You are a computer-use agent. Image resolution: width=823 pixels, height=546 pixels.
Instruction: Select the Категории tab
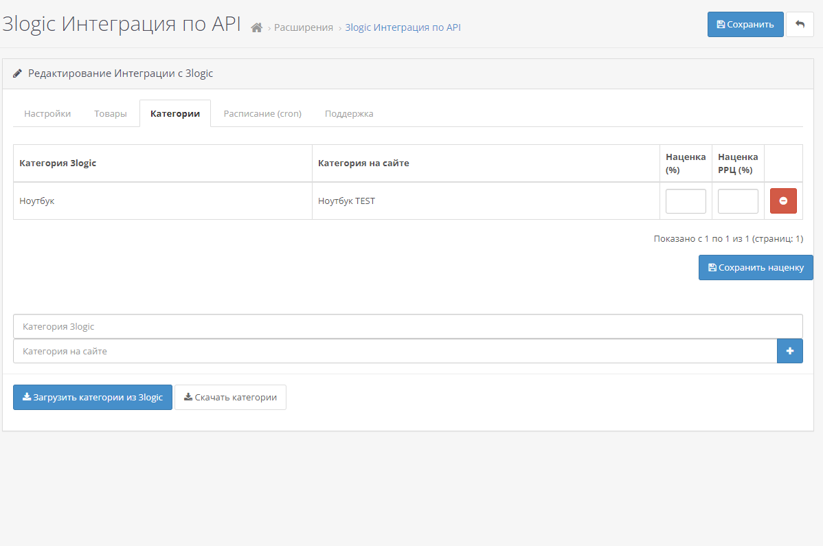(174, 114)
